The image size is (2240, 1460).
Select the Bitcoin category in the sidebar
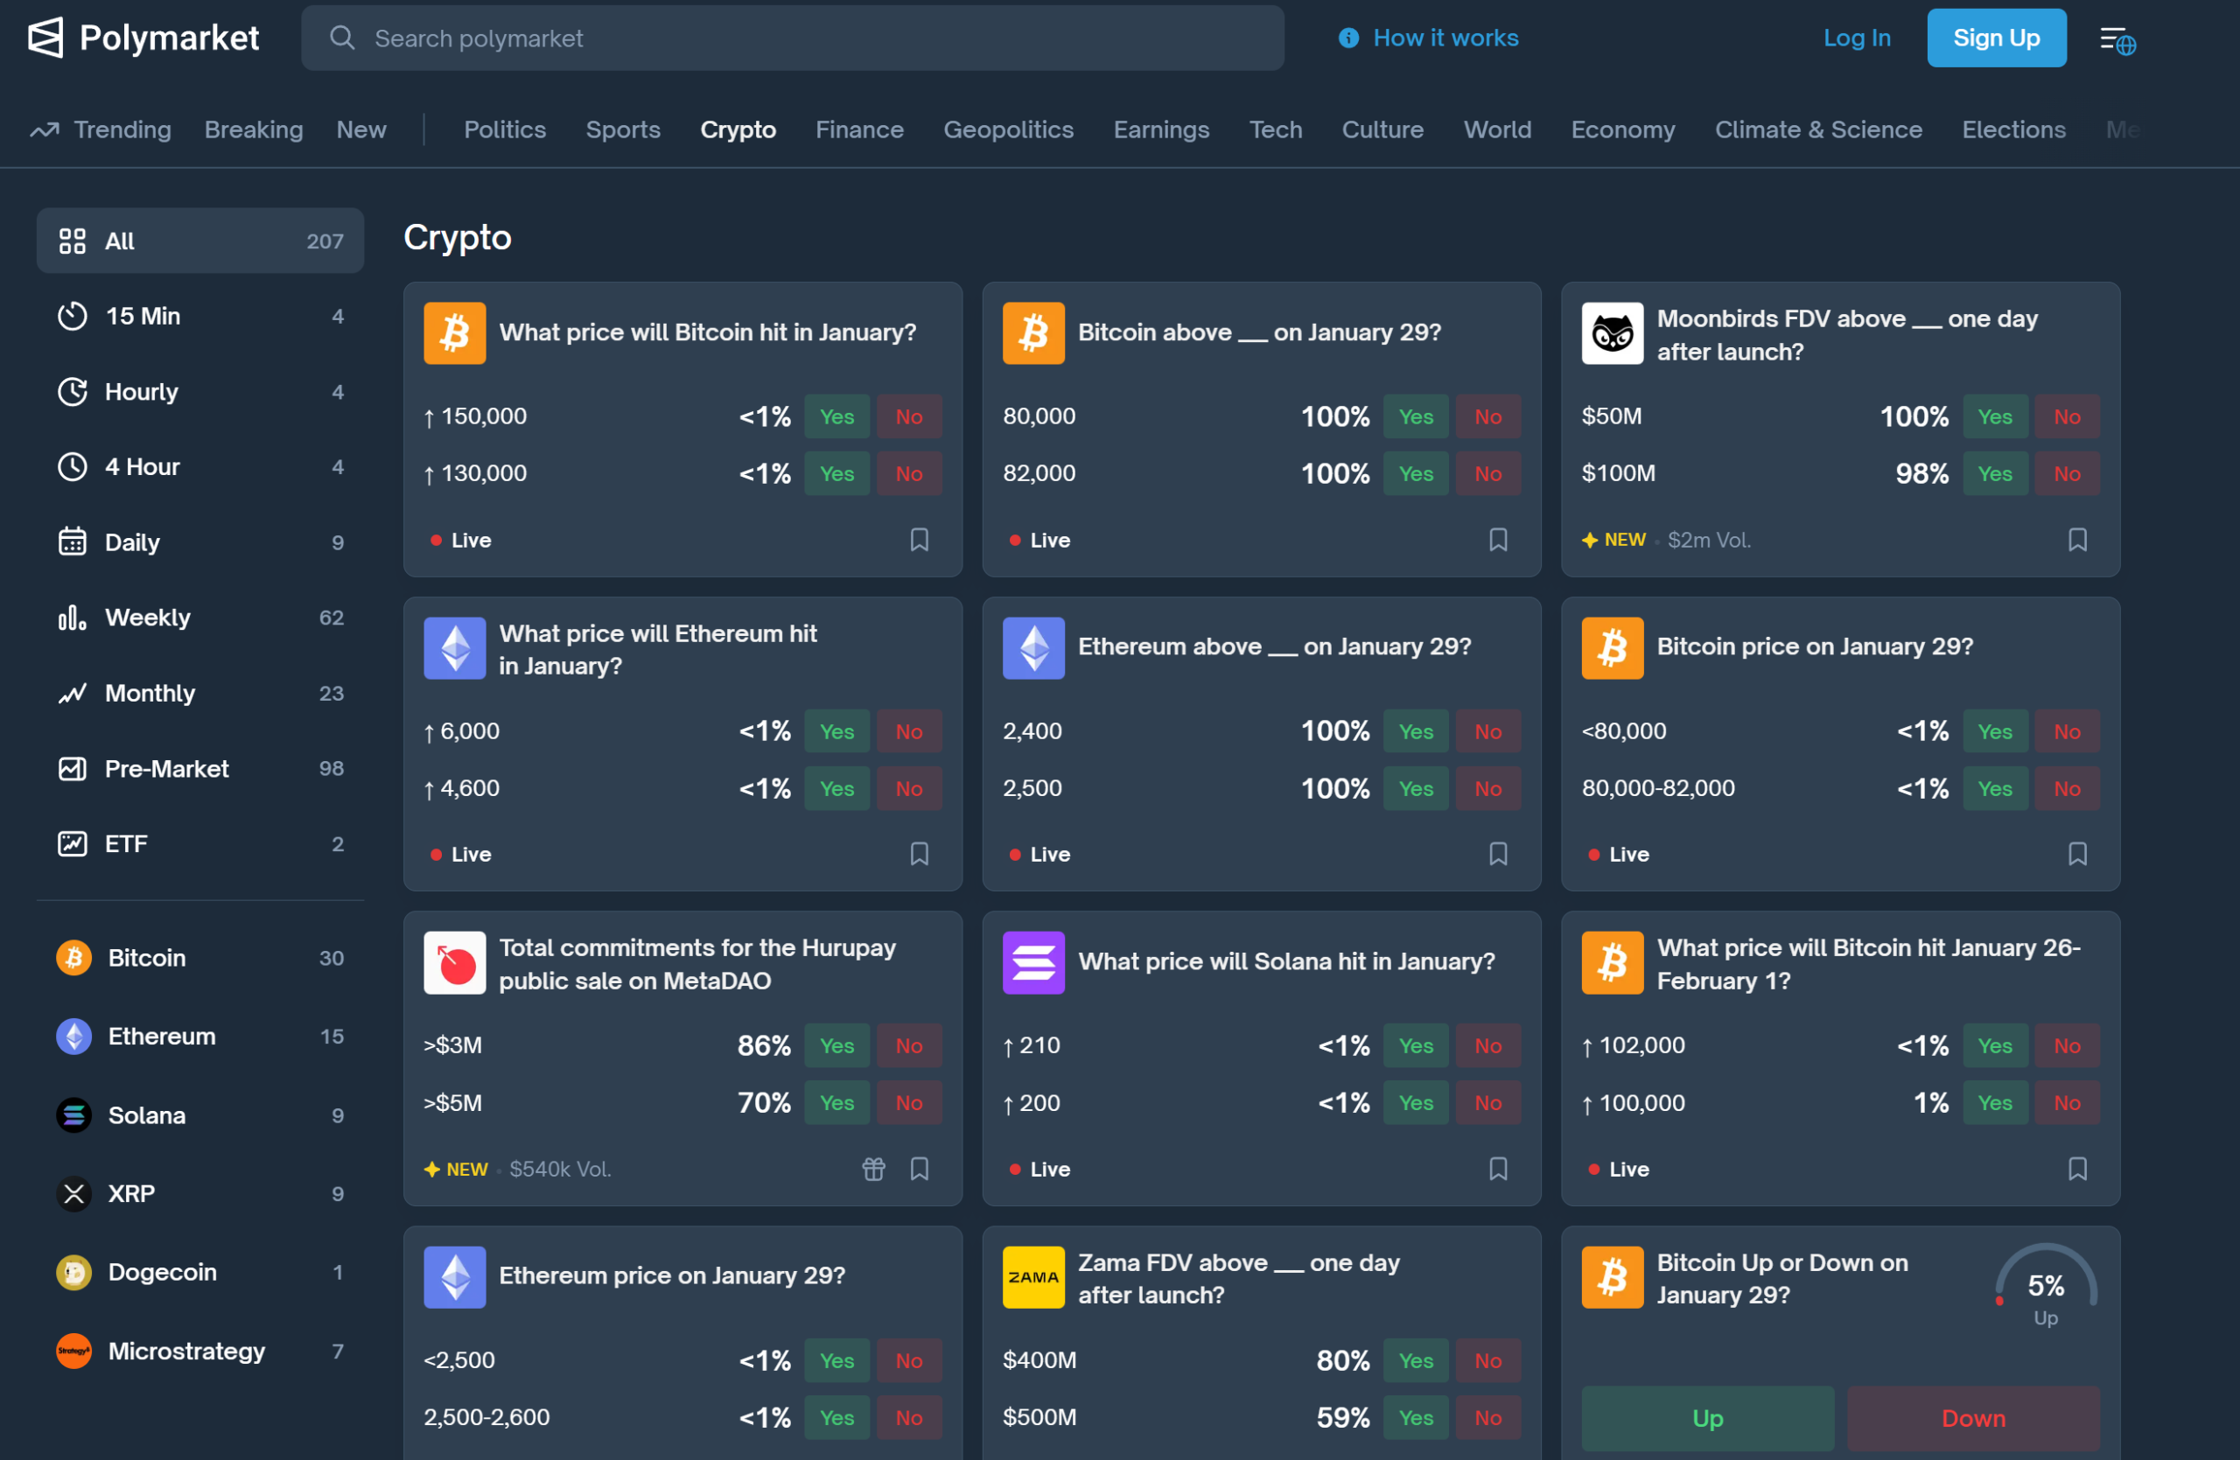(x=146, y=958)
